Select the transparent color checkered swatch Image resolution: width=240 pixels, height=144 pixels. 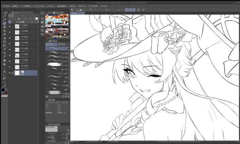pyautogui.click(x=5, y=96)
